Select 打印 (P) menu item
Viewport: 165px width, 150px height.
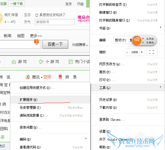pos(128,80)
